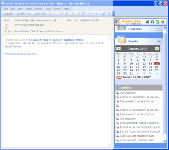Click the green help icon in Associate sidebar

click(158, 22)
